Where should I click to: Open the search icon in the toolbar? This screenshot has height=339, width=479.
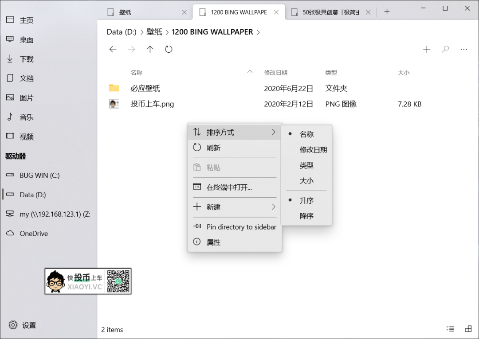[445, 49]
